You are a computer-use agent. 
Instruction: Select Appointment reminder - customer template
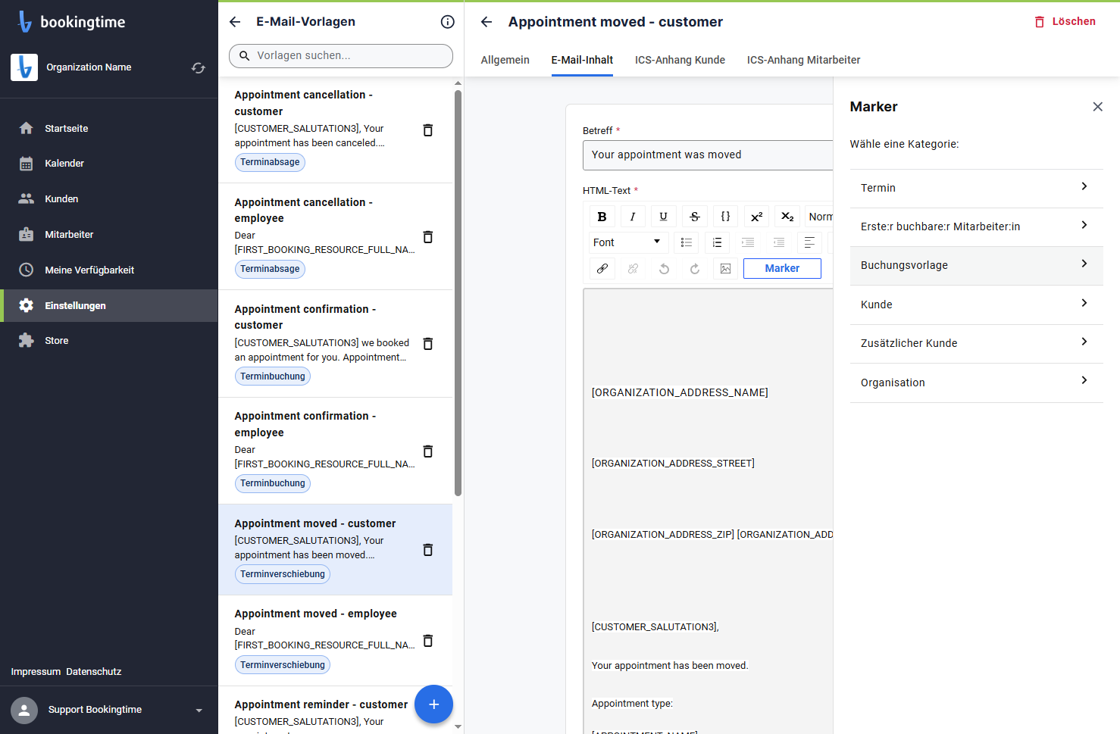[x=321, y=704]
